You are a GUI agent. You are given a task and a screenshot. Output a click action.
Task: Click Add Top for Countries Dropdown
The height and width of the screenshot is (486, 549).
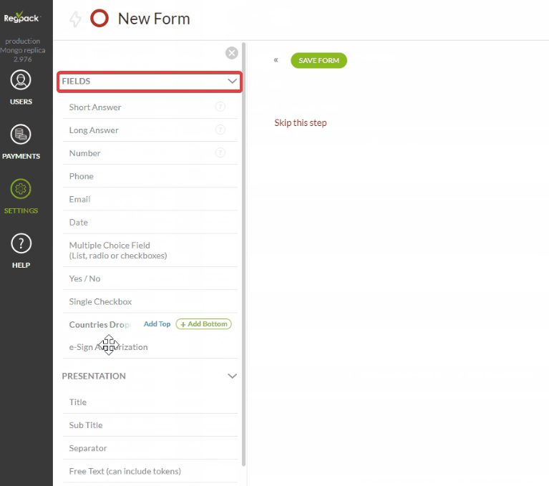pos(157,324)
